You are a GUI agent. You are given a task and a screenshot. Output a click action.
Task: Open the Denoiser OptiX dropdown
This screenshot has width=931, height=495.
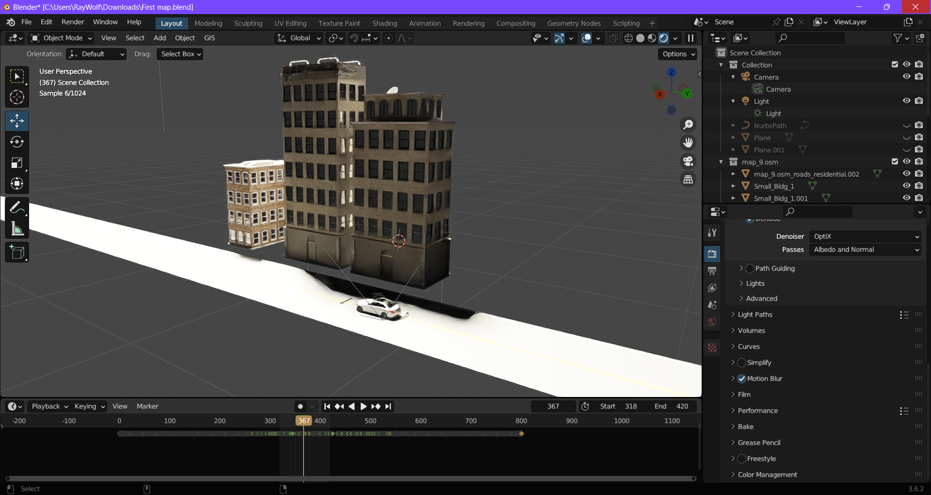pos(866,236)
